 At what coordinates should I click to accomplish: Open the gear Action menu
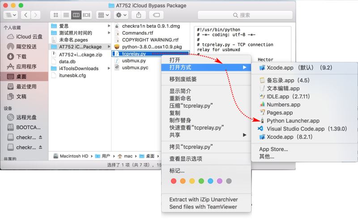click(x=121, y=15)
